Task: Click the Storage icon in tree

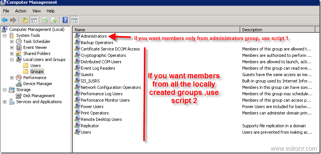Action: tap(12, 90)
